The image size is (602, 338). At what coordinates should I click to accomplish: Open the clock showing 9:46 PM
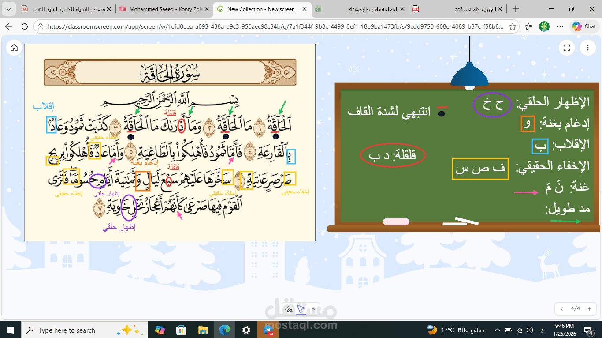[564, 330]
